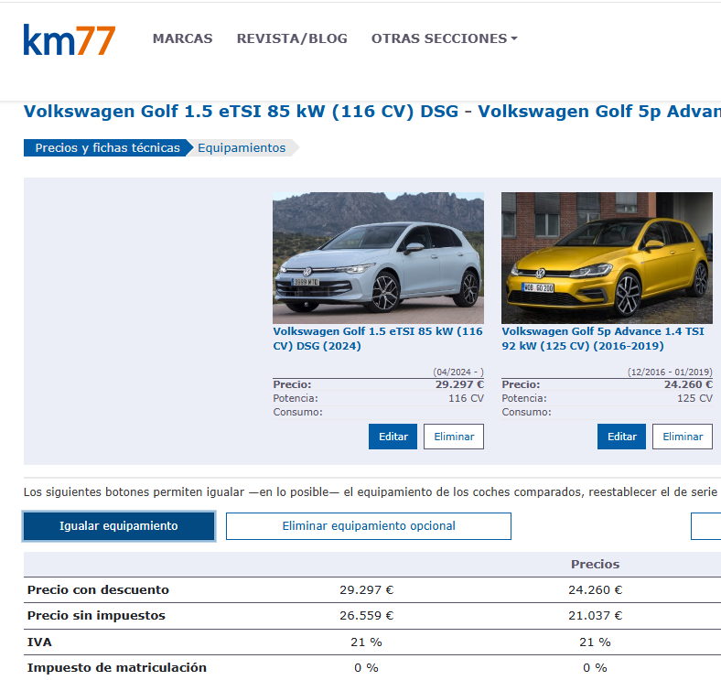Click the 24.260 € price in Precio row
The width and height of the screenshot is (721, 680).
688,384
